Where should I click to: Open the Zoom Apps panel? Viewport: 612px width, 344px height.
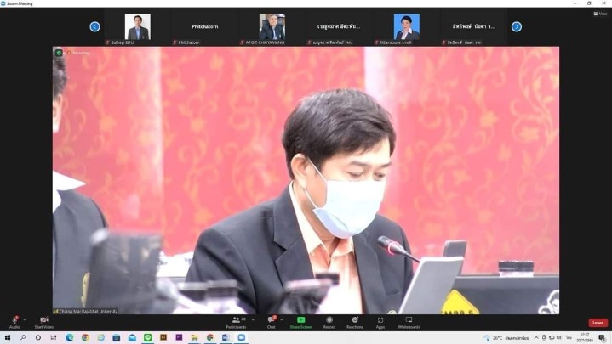point(380,322)
